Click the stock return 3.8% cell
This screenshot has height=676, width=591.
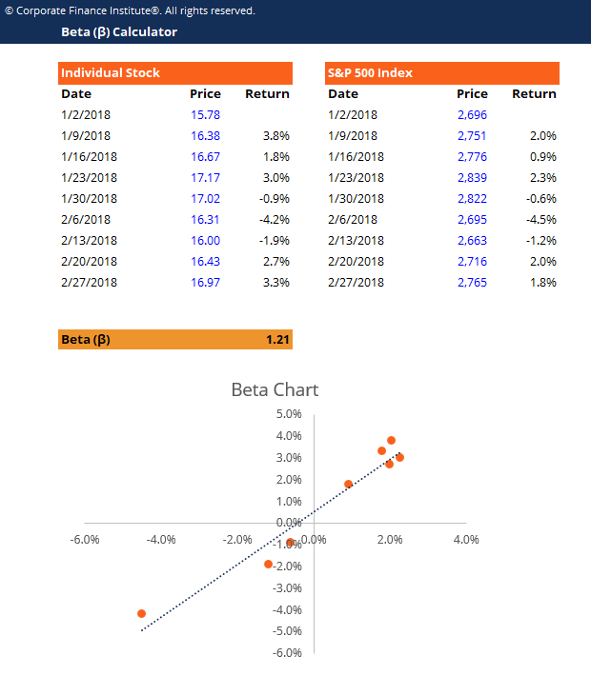(276, 136)
